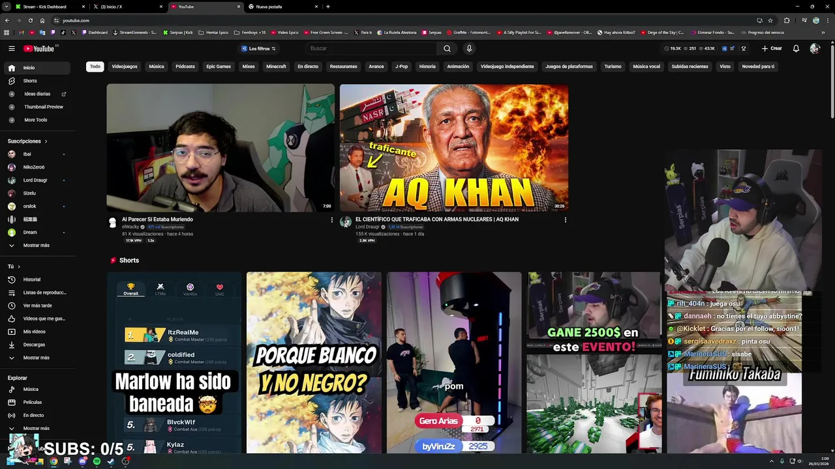Expand Mostrar más under Suscripciones
835x469 pixels.
(x=37, y=246)
